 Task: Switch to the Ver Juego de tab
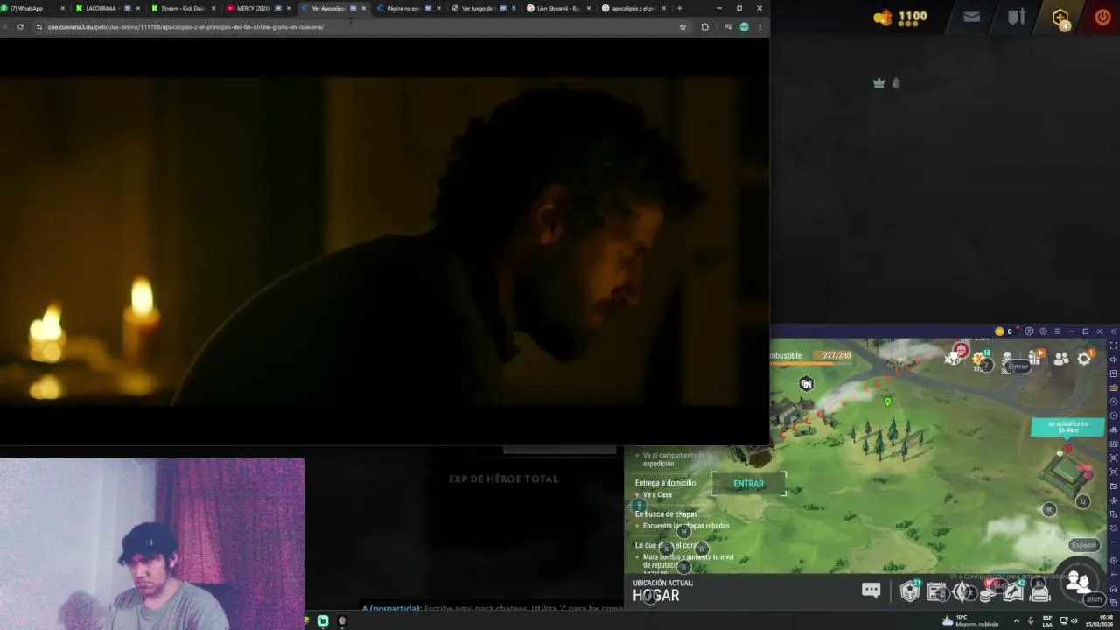point(483,8)
